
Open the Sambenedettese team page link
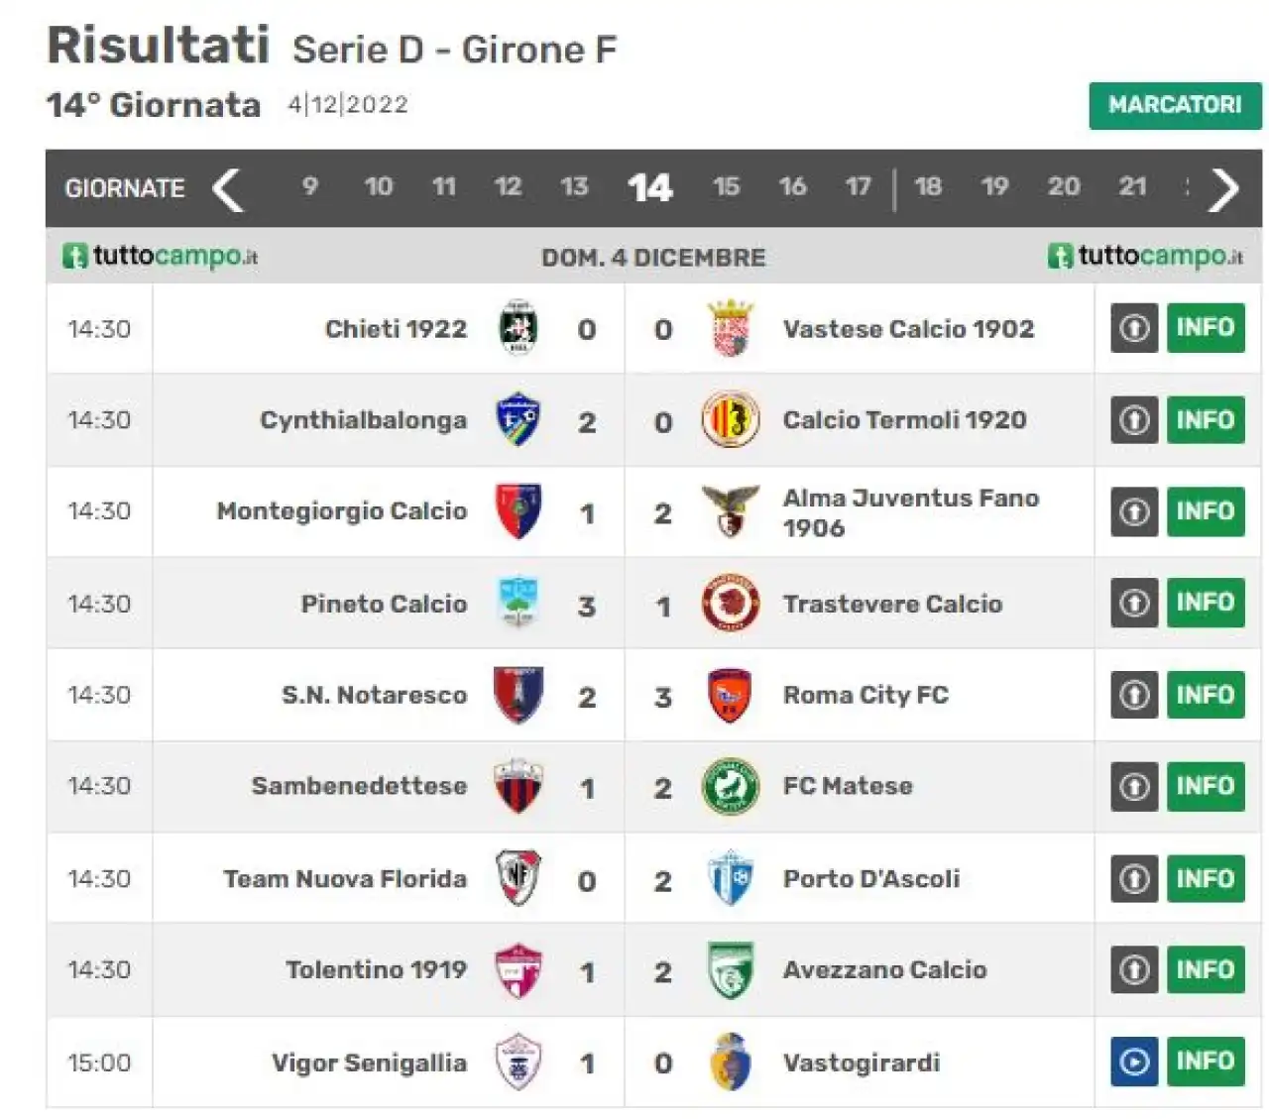(x=359, y=786)
